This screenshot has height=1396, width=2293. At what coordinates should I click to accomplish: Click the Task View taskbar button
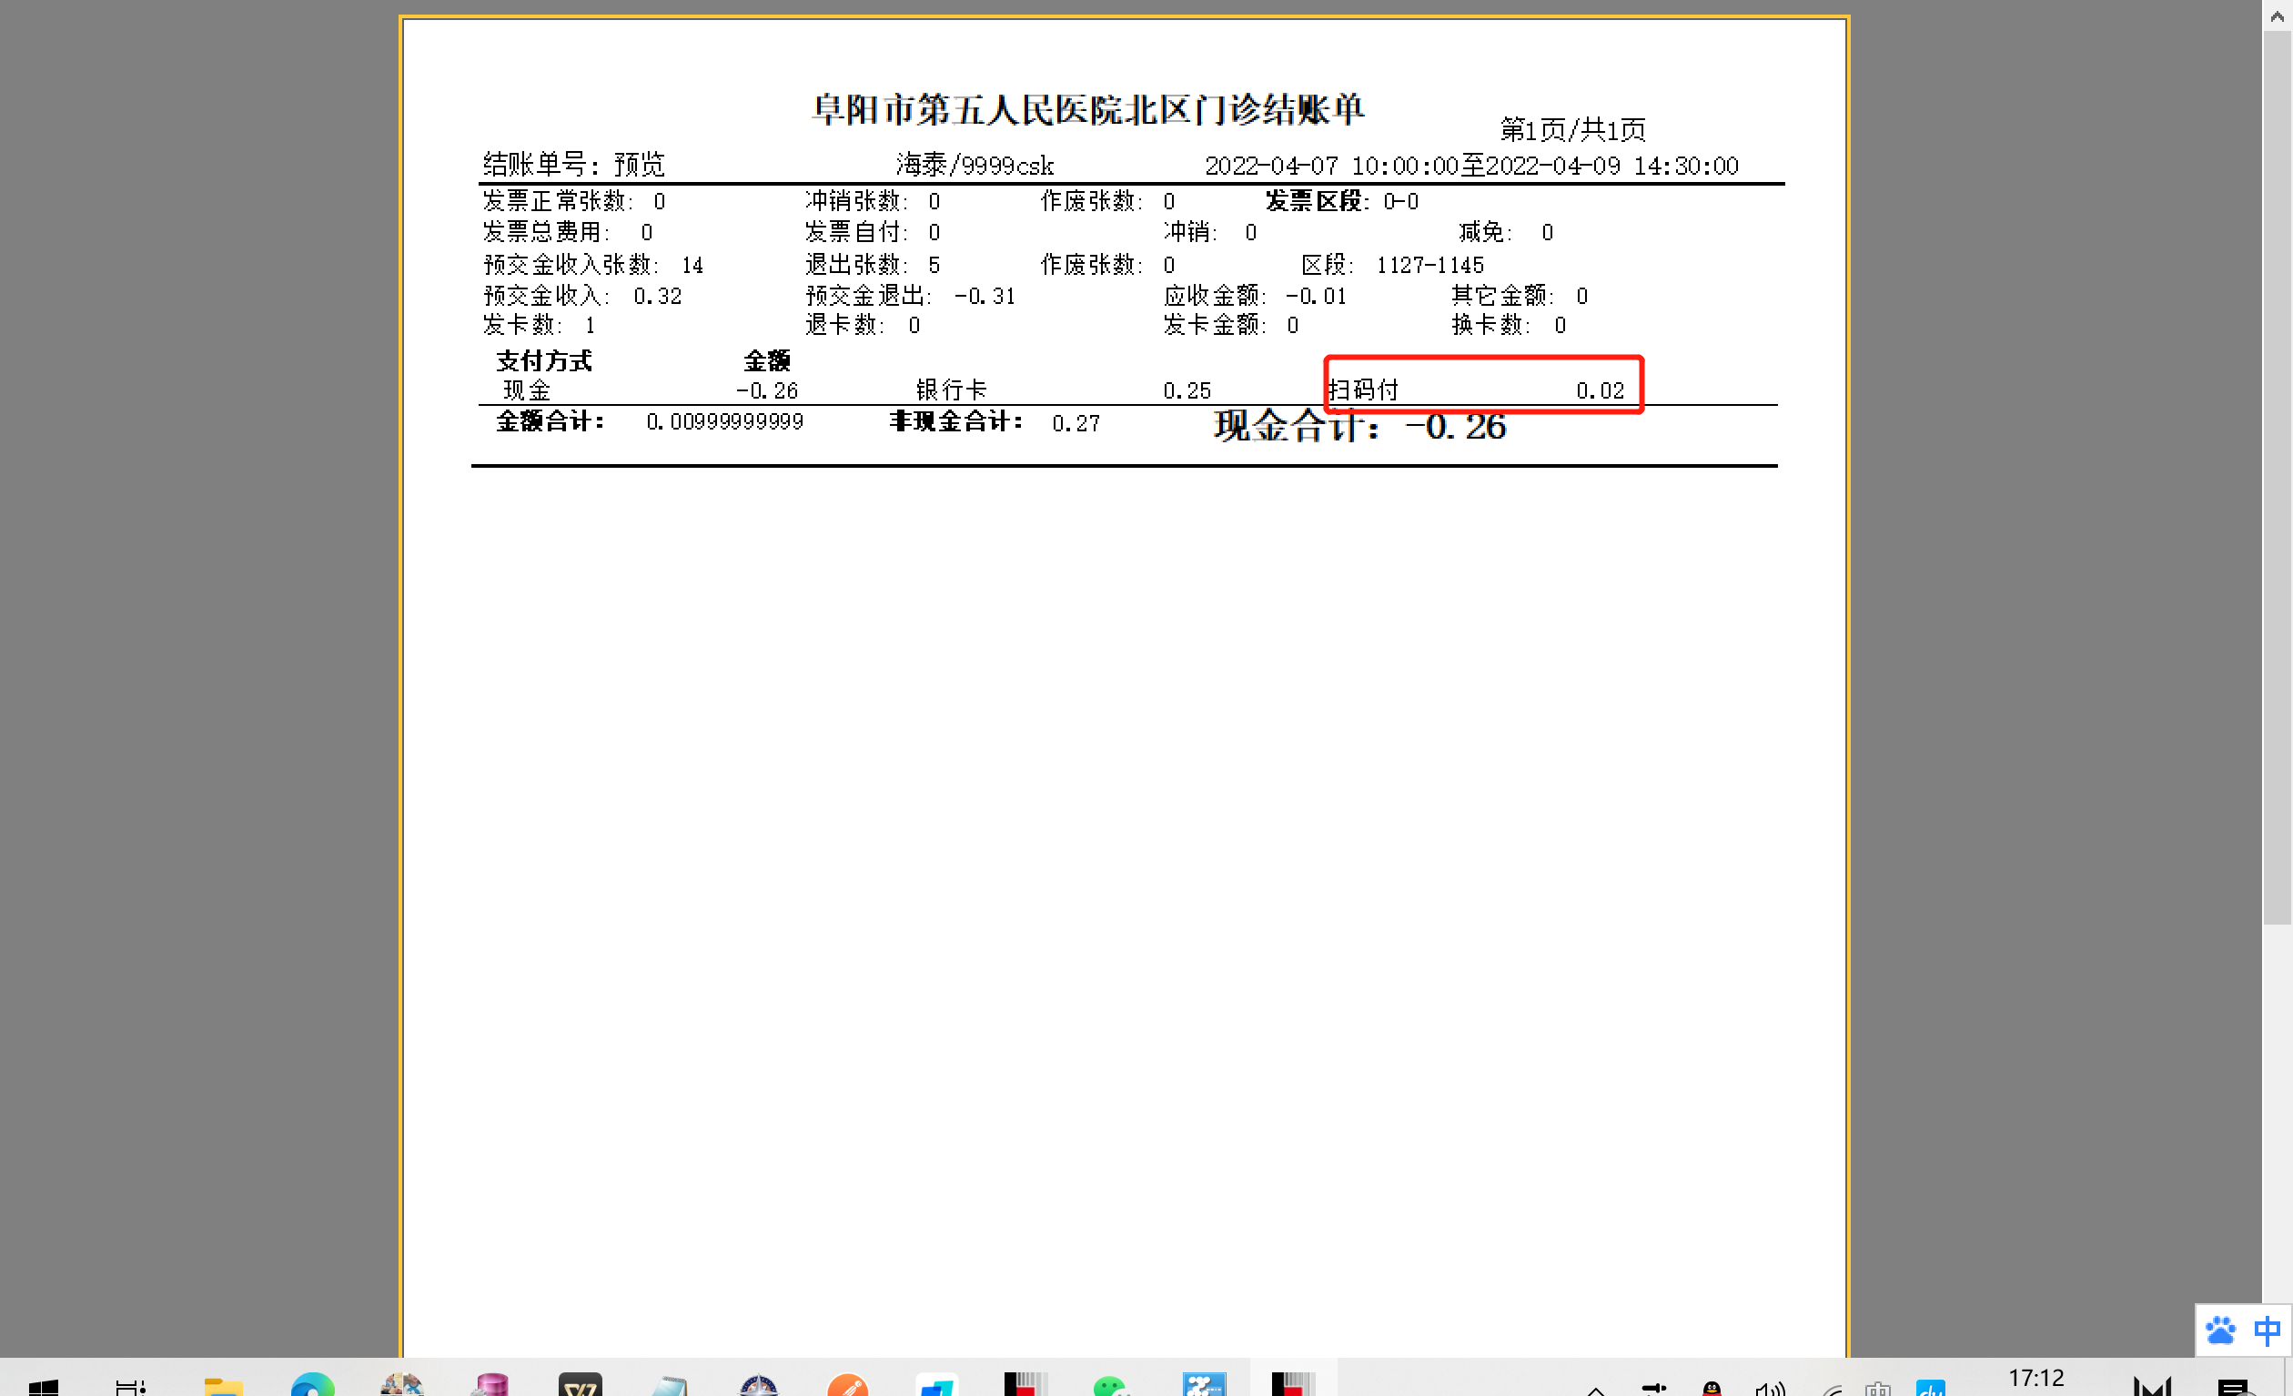[130, 1387]
